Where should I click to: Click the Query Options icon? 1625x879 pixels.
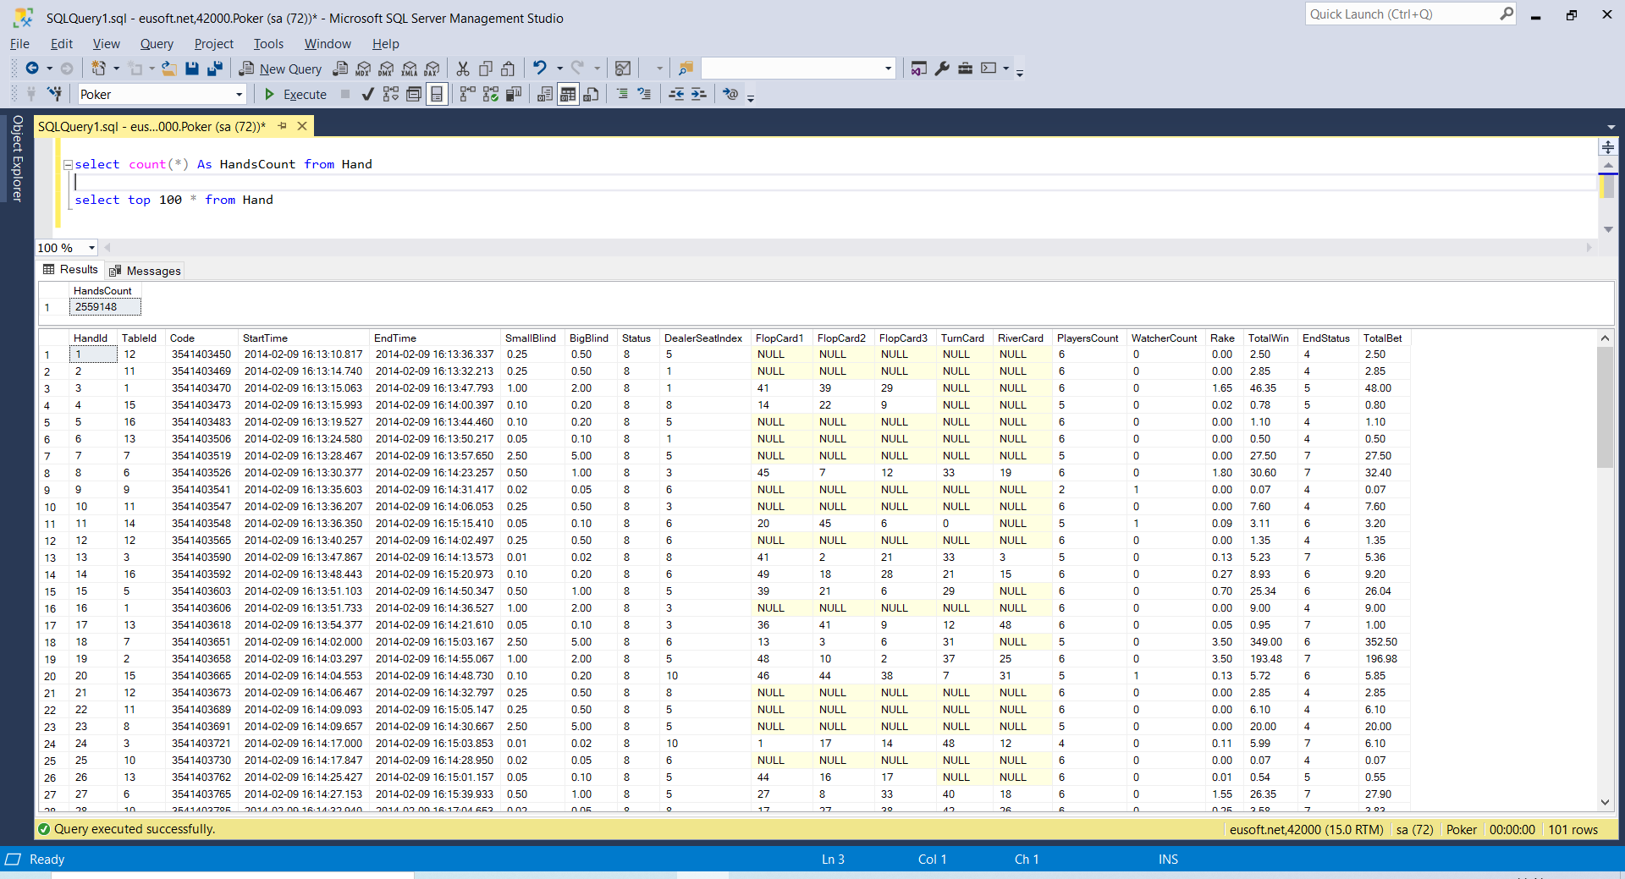click(x=413, y=94)
